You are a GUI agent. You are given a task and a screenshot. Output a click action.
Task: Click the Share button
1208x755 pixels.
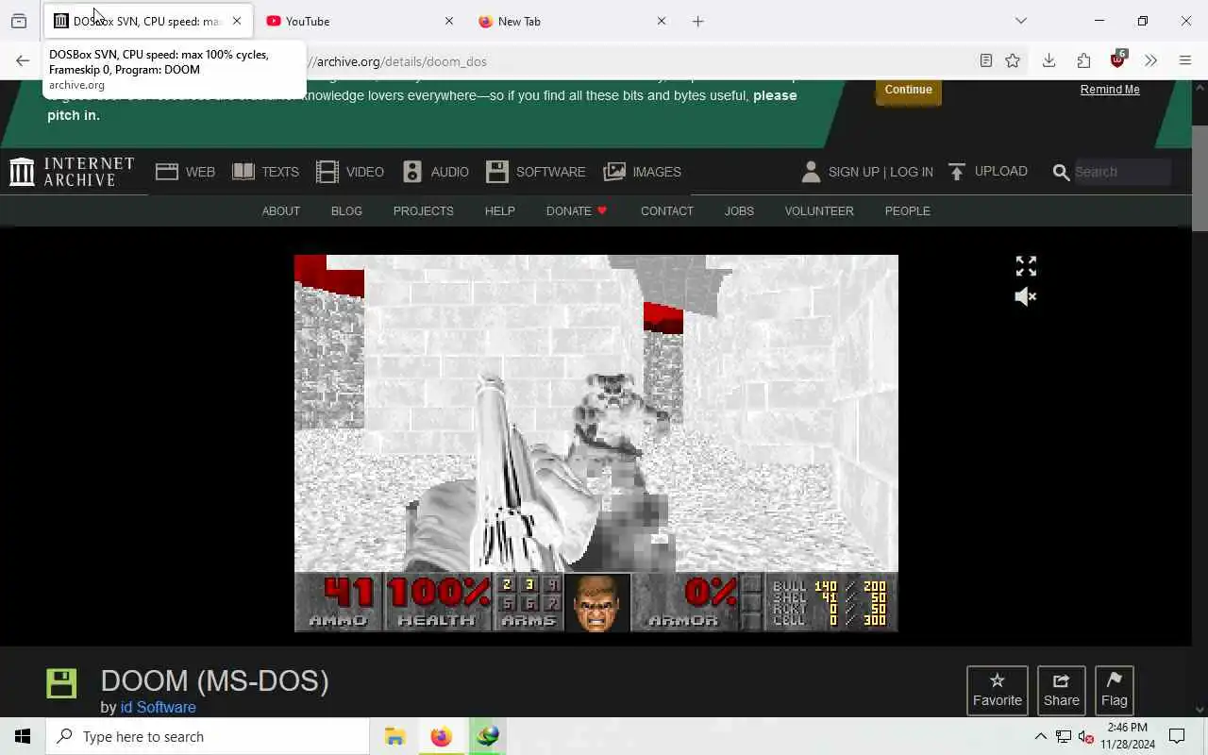[x=1062, y=690]
